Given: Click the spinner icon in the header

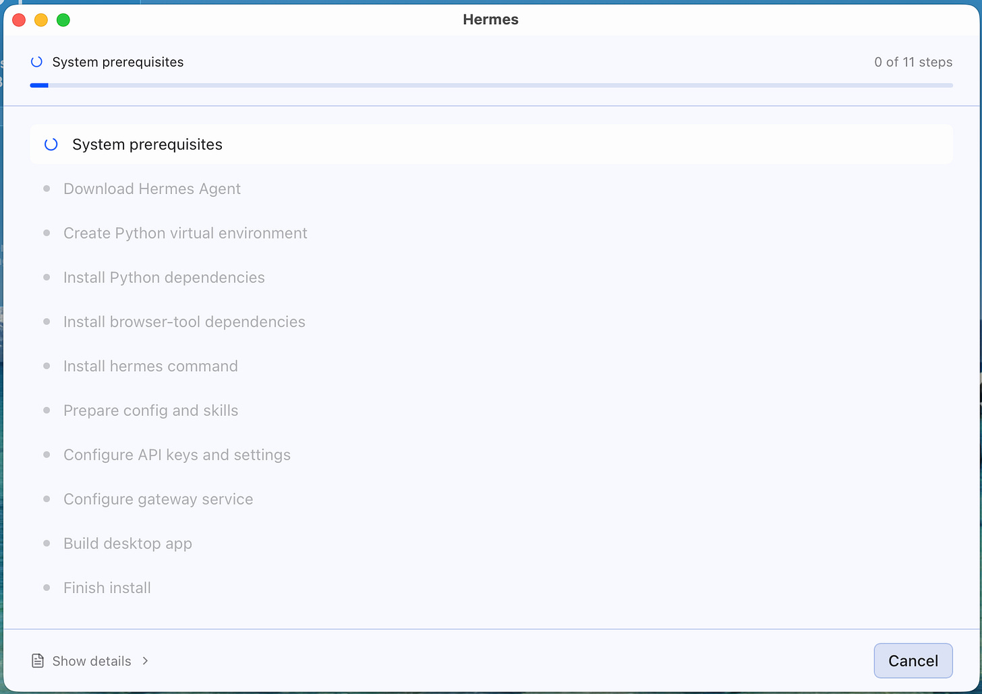Looking at the screenshot, I should (37, 62).
